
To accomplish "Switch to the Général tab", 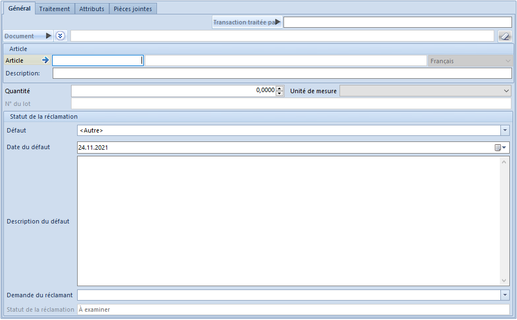I will [x=19, y=8].
